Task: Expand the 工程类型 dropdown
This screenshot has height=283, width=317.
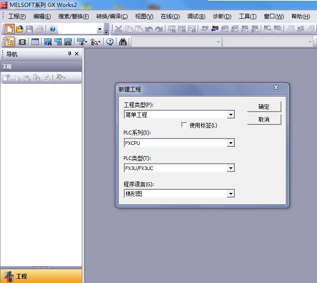Action: click(x=231, y=115)
